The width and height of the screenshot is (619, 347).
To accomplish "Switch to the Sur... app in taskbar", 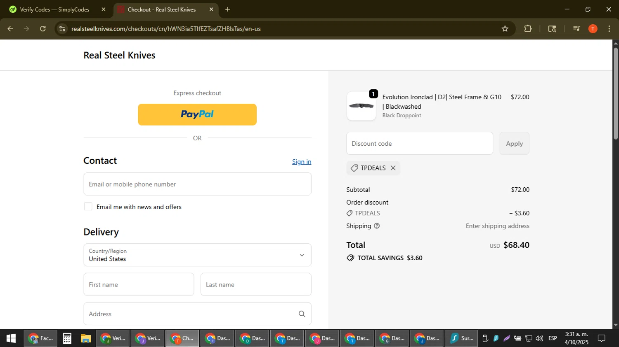I will pos(461,338).
